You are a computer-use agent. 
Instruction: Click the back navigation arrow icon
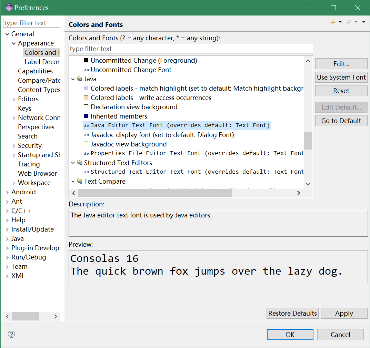click(332, 22)
